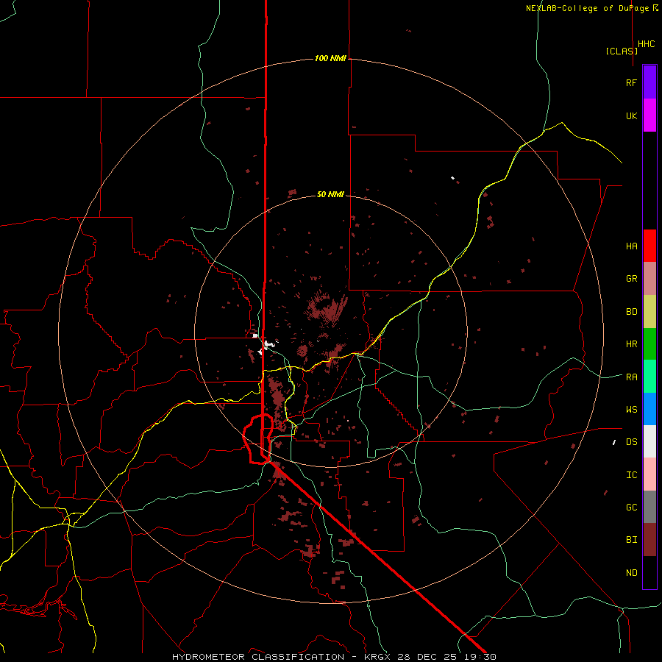The height and width of the screenshot is (662, 662).
Task: Select the WS legend label
Action: 631,410
